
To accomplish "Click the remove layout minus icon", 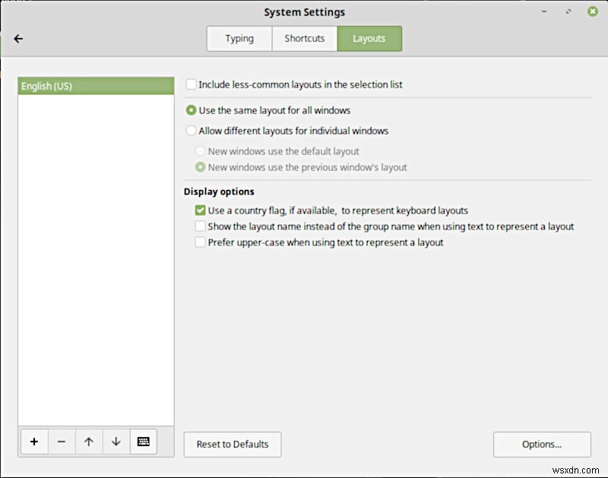I will (62, 442).
